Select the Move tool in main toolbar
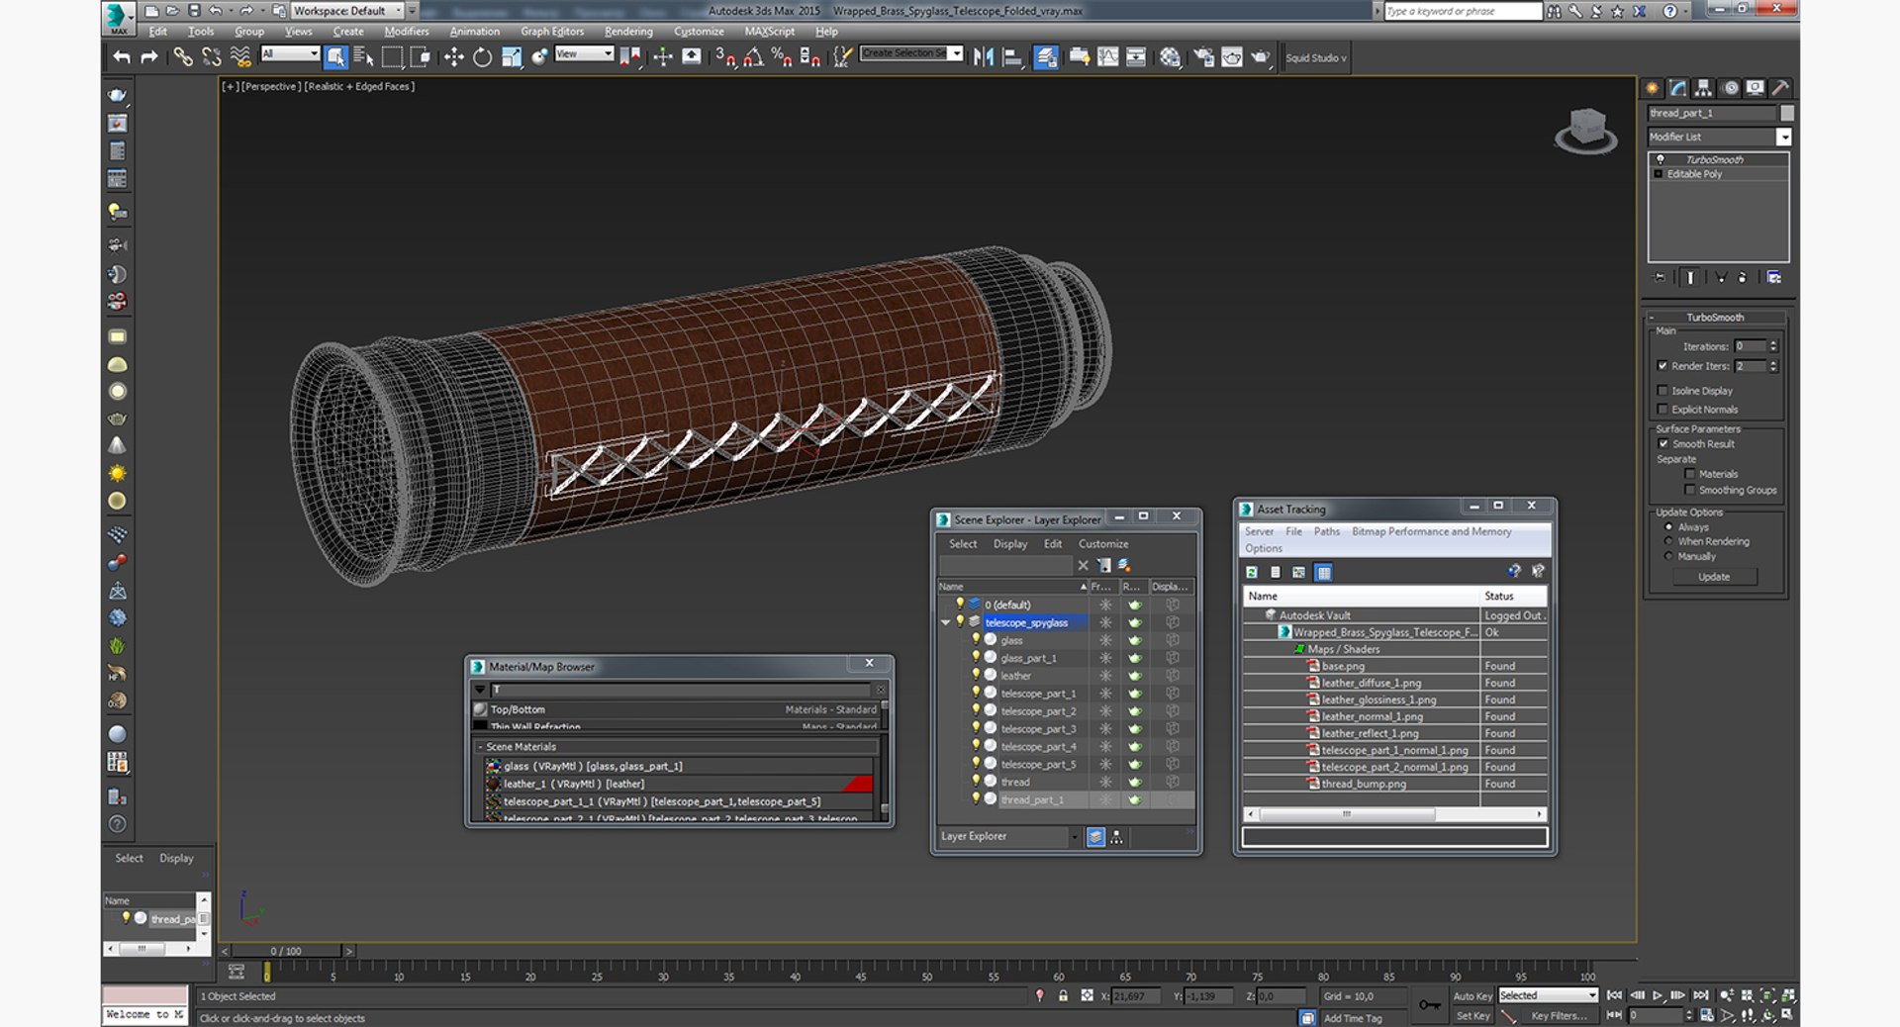This screenshot has width=1900, height=1027. point(454,57)
